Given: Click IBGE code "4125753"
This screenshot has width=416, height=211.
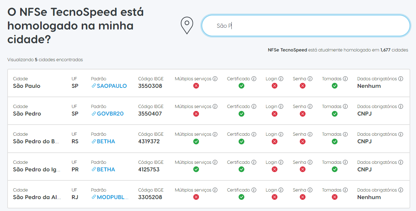Looking at the screenshot, I should [149, 169].
